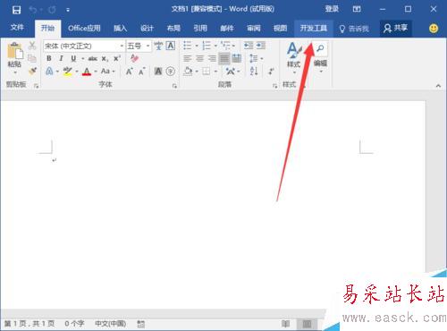
Task: Open the font color dropdown arrow
Action: 96,72
